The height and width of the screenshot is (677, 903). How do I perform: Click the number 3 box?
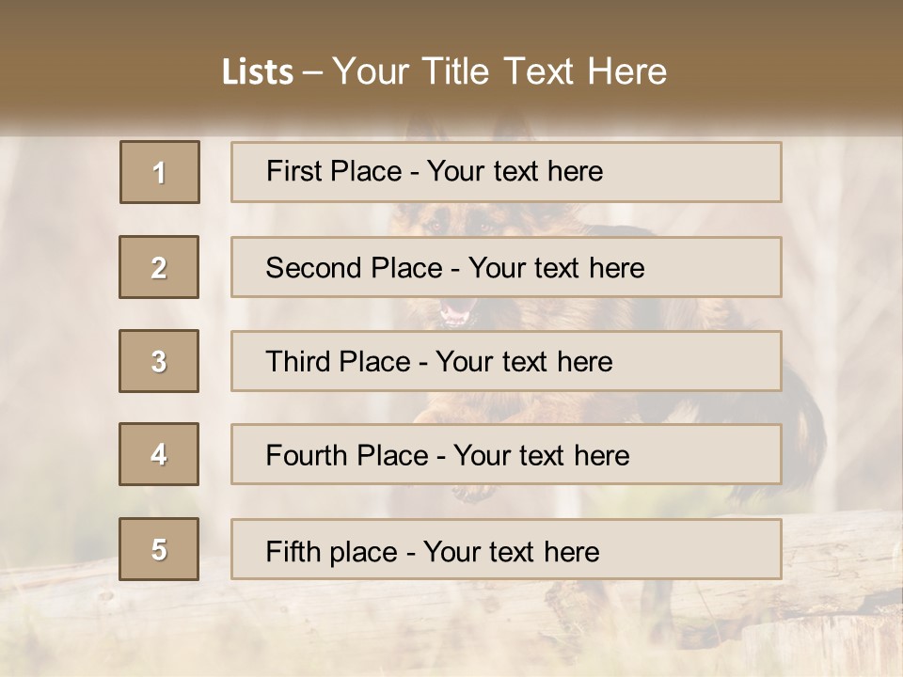pos(159,361)
